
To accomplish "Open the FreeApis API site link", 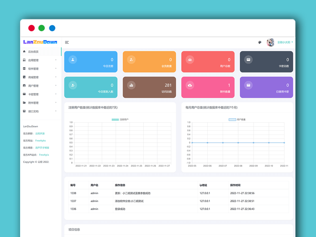I will click(x=44, y=155).
